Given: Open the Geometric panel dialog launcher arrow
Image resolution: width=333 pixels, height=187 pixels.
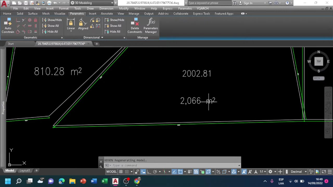Looking at the screenshot, I should pyautogui.click(x=62, y=38).
